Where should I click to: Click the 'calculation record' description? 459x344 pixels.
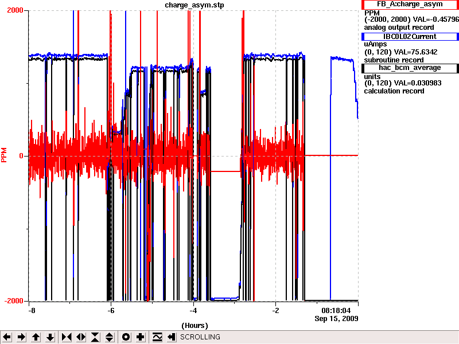[394, 91]
